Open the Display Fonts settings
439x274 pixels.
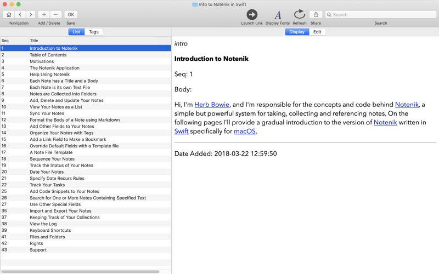point(278,15)
